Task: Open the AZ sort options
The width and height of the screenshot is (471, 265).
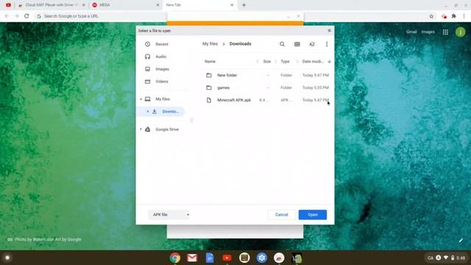Action: [312, 44]
